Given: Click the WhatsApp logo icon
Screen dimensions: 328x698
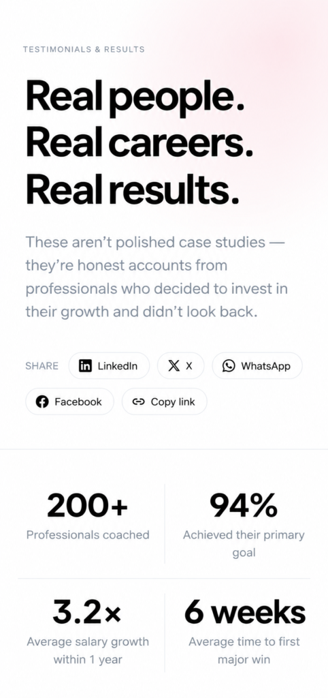Looking at the screenshot, I should 229,366.
